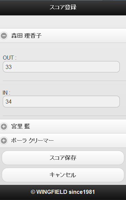
Task: Click the OUT : field label
Action: point(10,58)
